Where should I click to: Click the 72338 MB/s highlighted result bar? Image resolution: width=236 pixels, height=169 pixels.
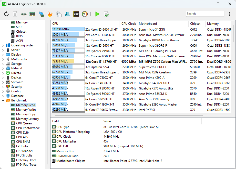coord(68,61)
